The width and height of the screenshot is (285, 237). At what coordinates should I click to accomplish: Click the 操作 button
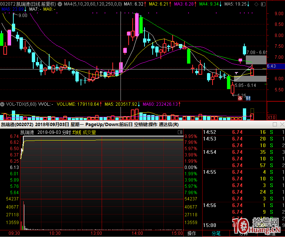click(x=191, y=233)
